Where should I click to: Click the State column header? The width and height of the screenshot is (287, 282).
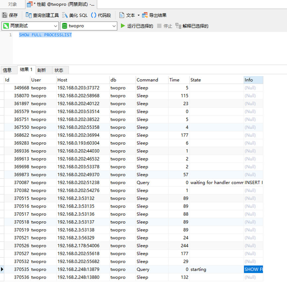217,80
